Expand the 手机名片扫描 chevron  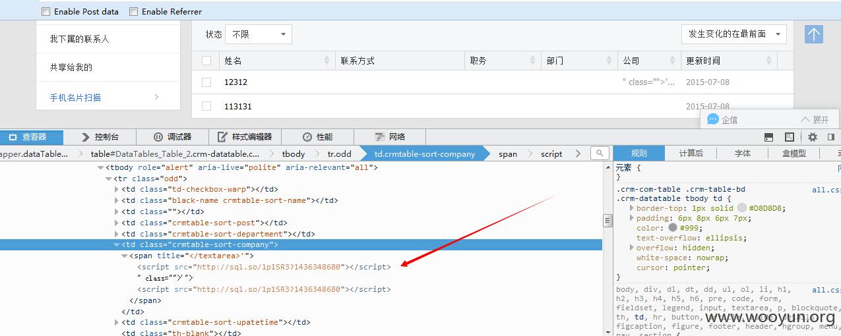pos(157,97)
